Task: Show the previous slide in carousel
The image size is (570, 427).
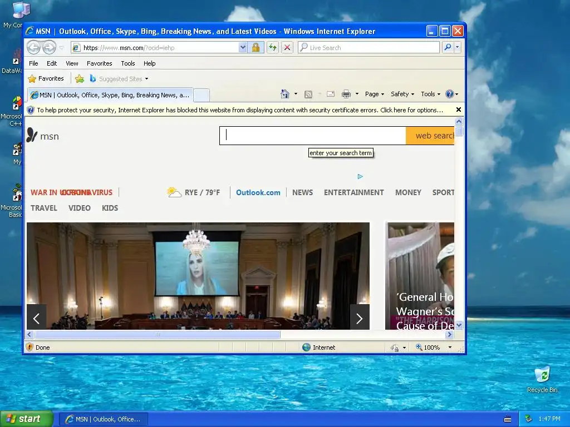Action: point(36,317)
